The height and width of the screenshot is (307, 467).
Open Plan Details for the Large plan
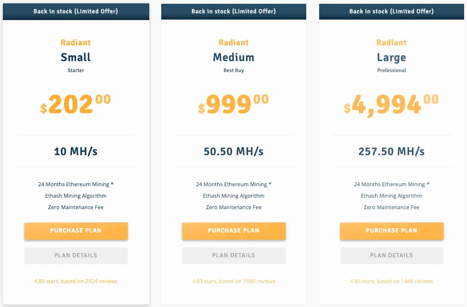[391, 255]
